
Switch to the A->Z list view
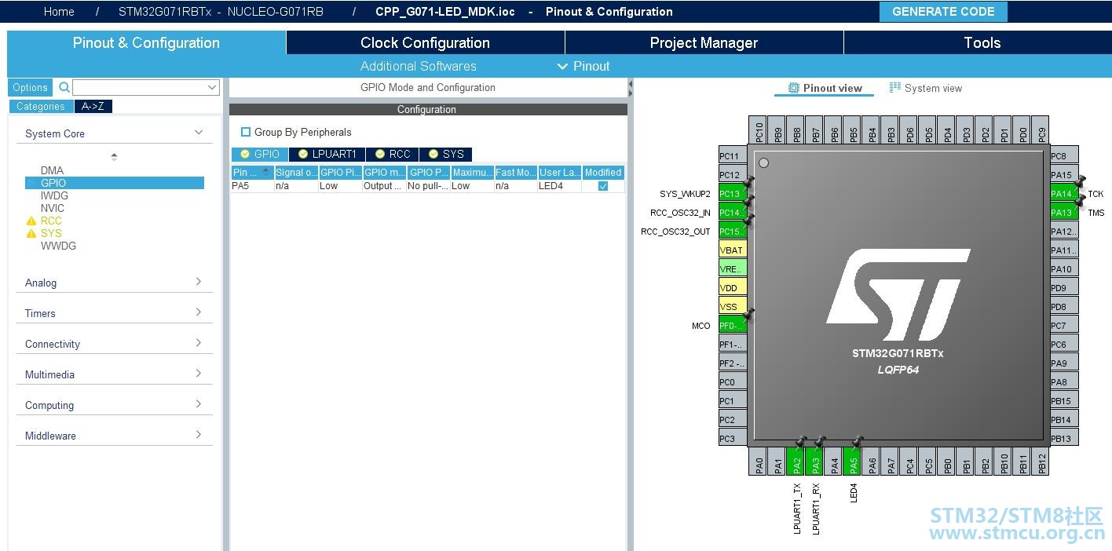[93, 106]
